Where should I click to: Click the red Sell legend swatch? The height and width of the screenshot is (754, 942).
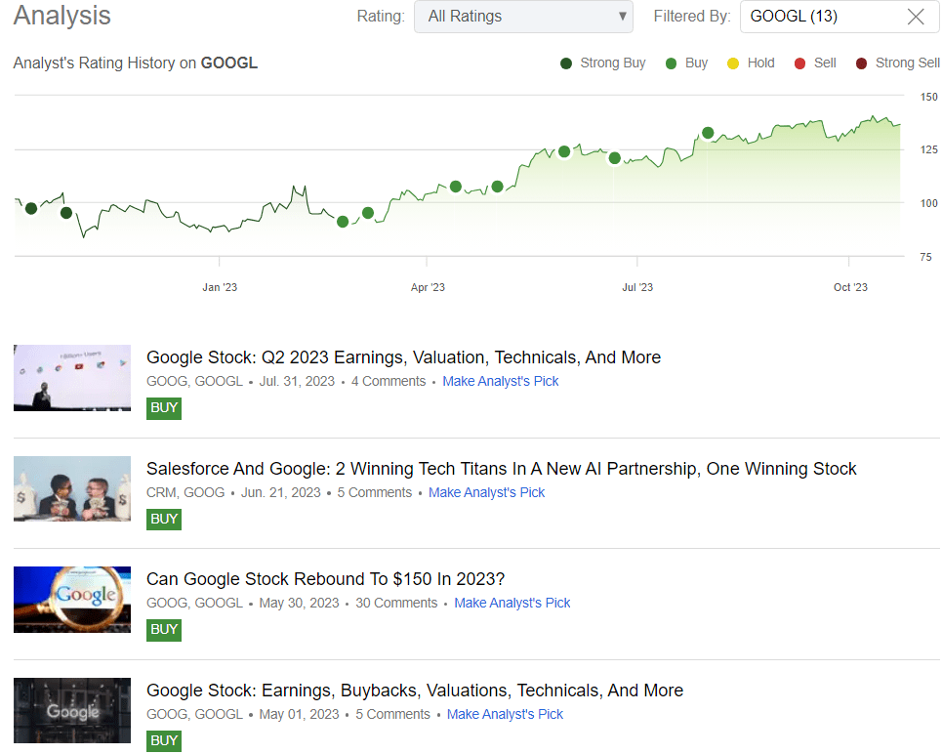pos(800,63)
